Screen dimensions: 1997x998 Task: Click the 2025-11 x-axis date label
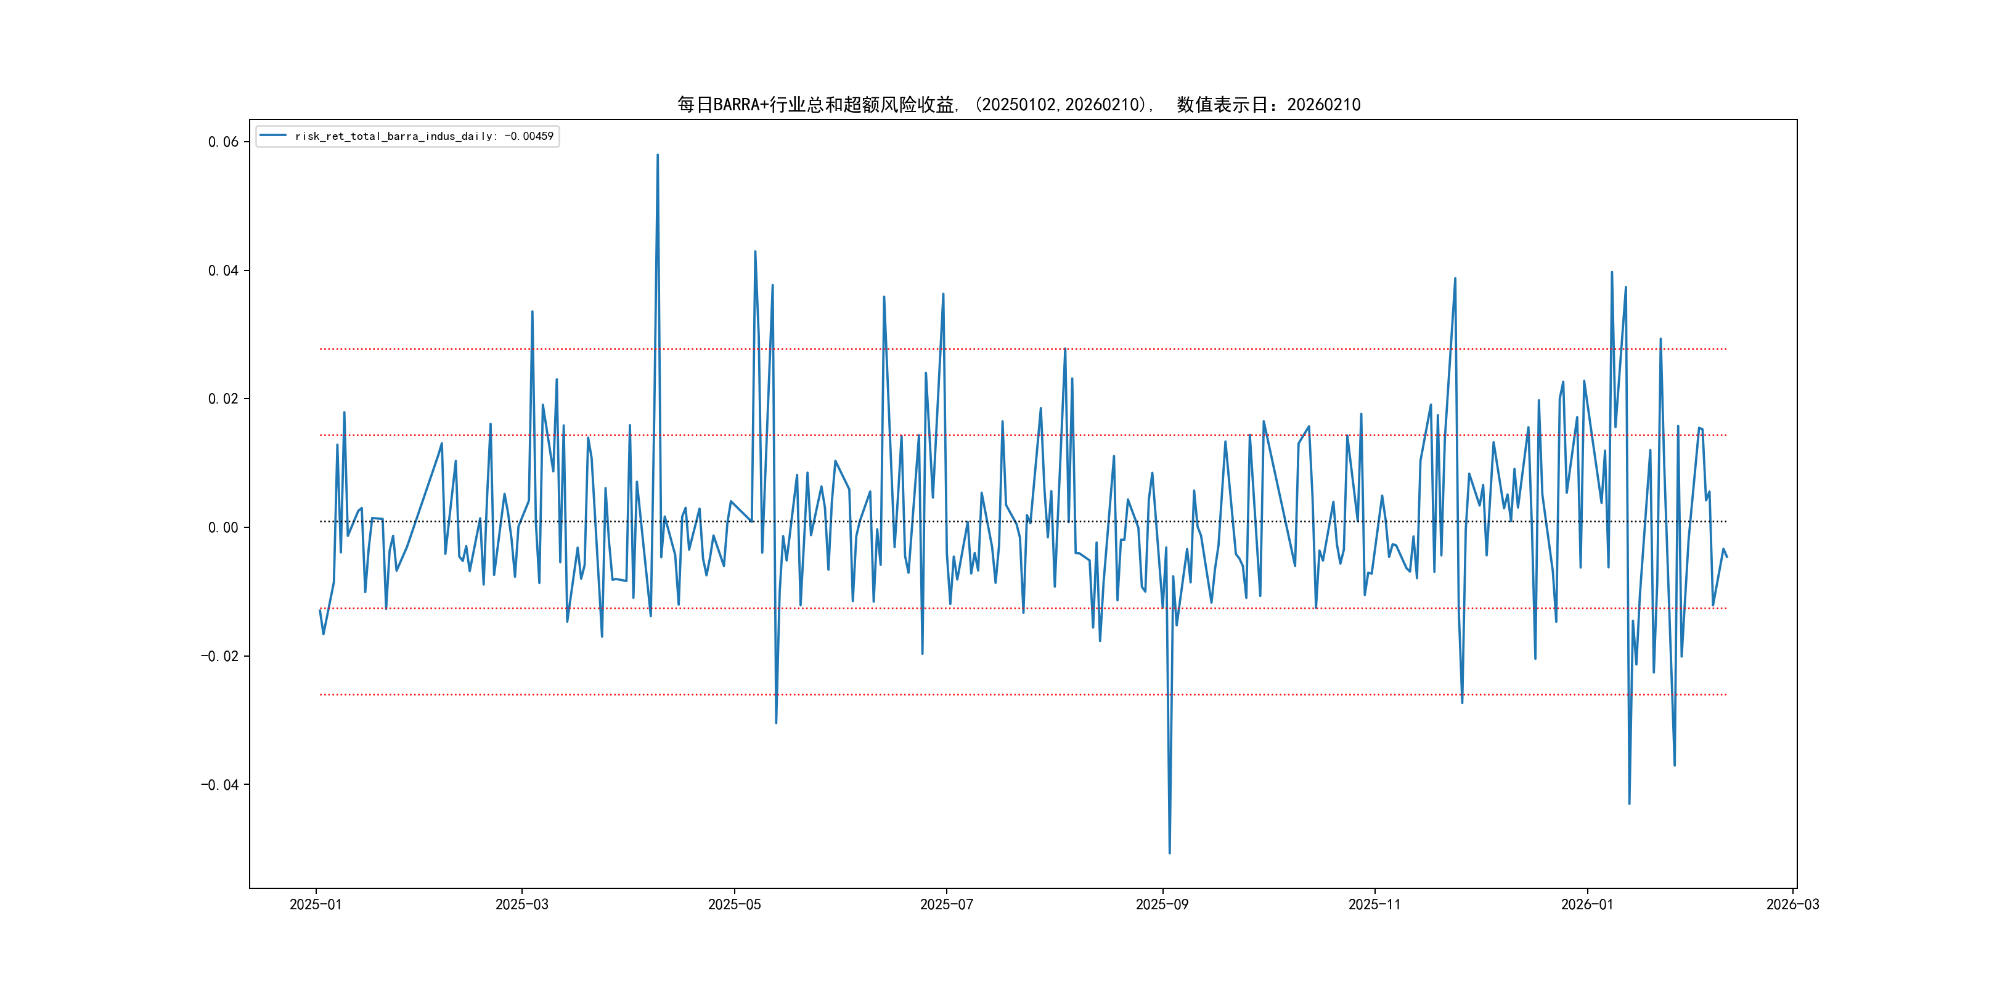point(1374,904)
